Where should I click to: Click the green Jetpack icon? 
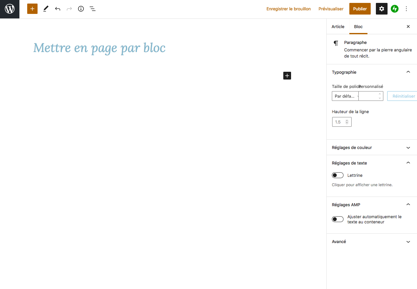coord(394,9)
